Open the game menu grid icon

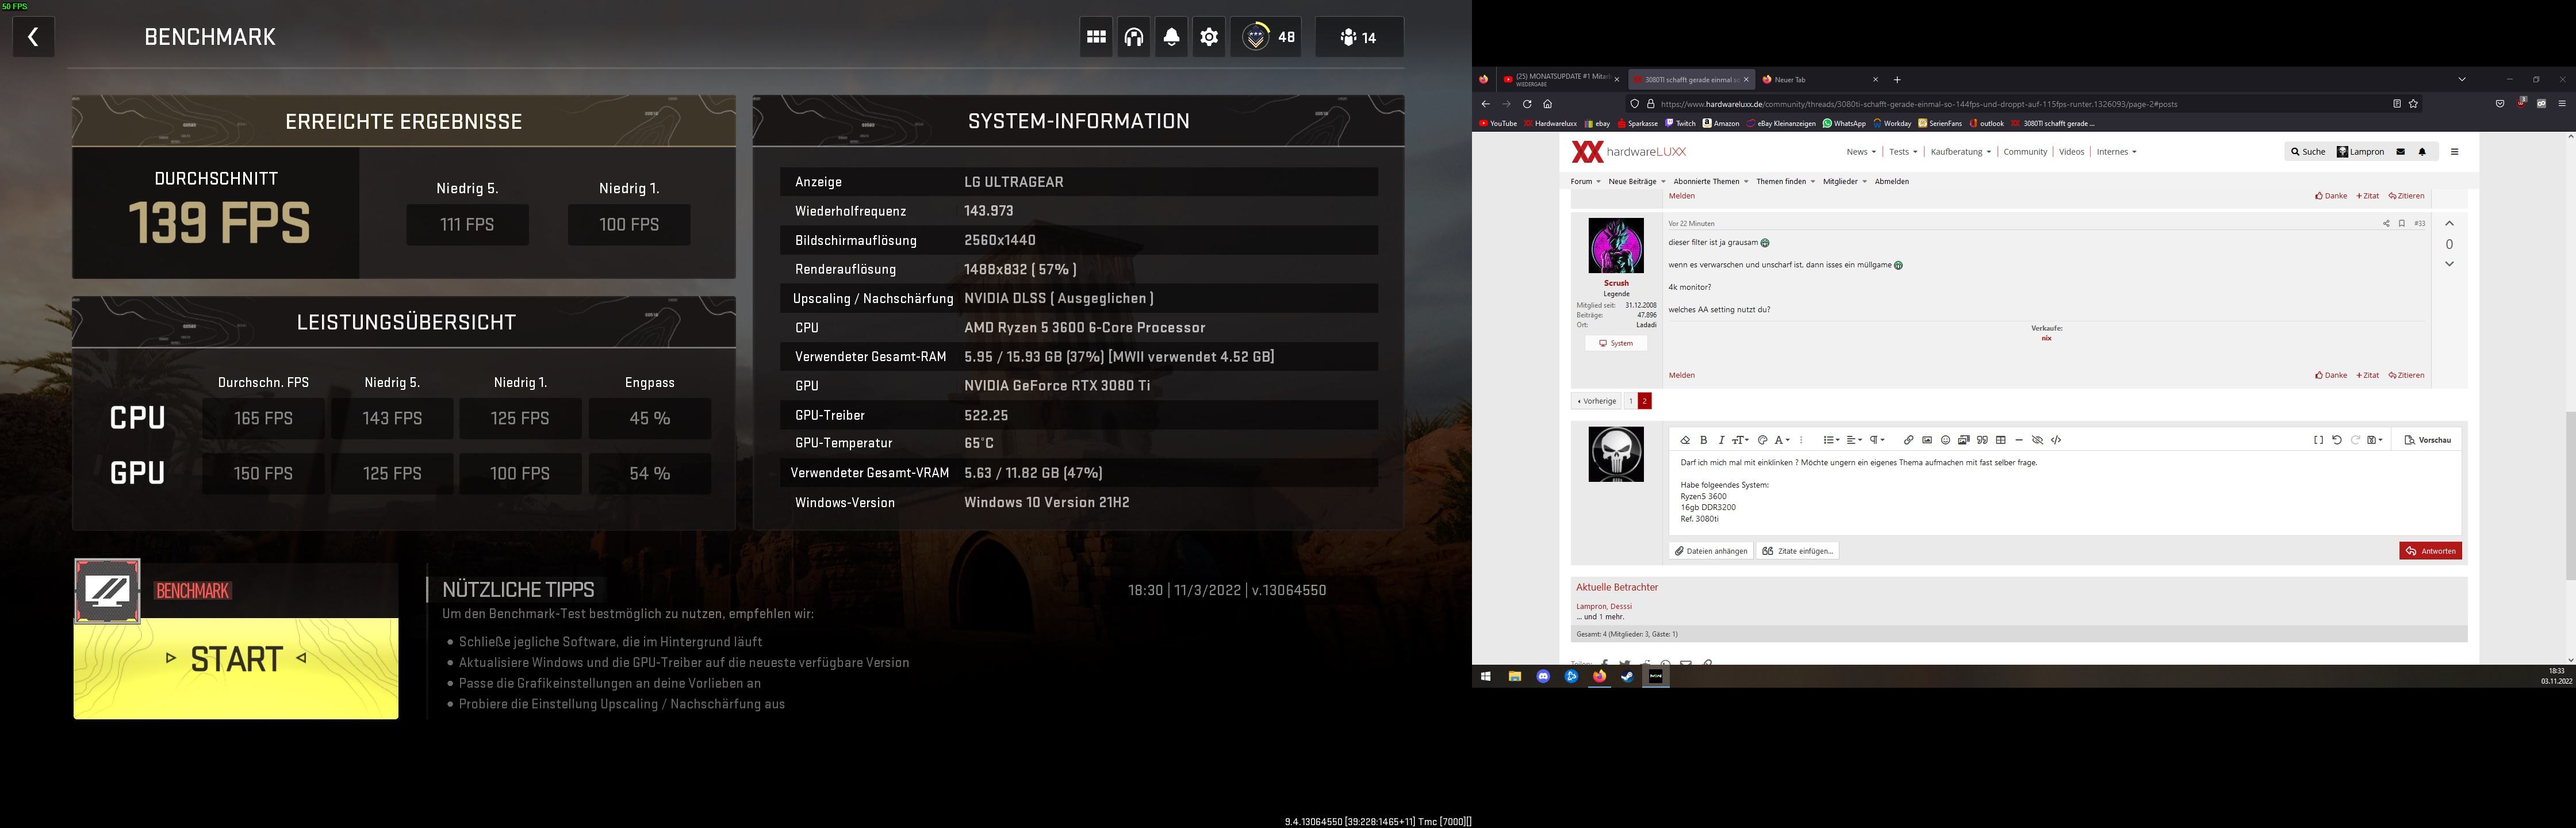(1096, 37)
